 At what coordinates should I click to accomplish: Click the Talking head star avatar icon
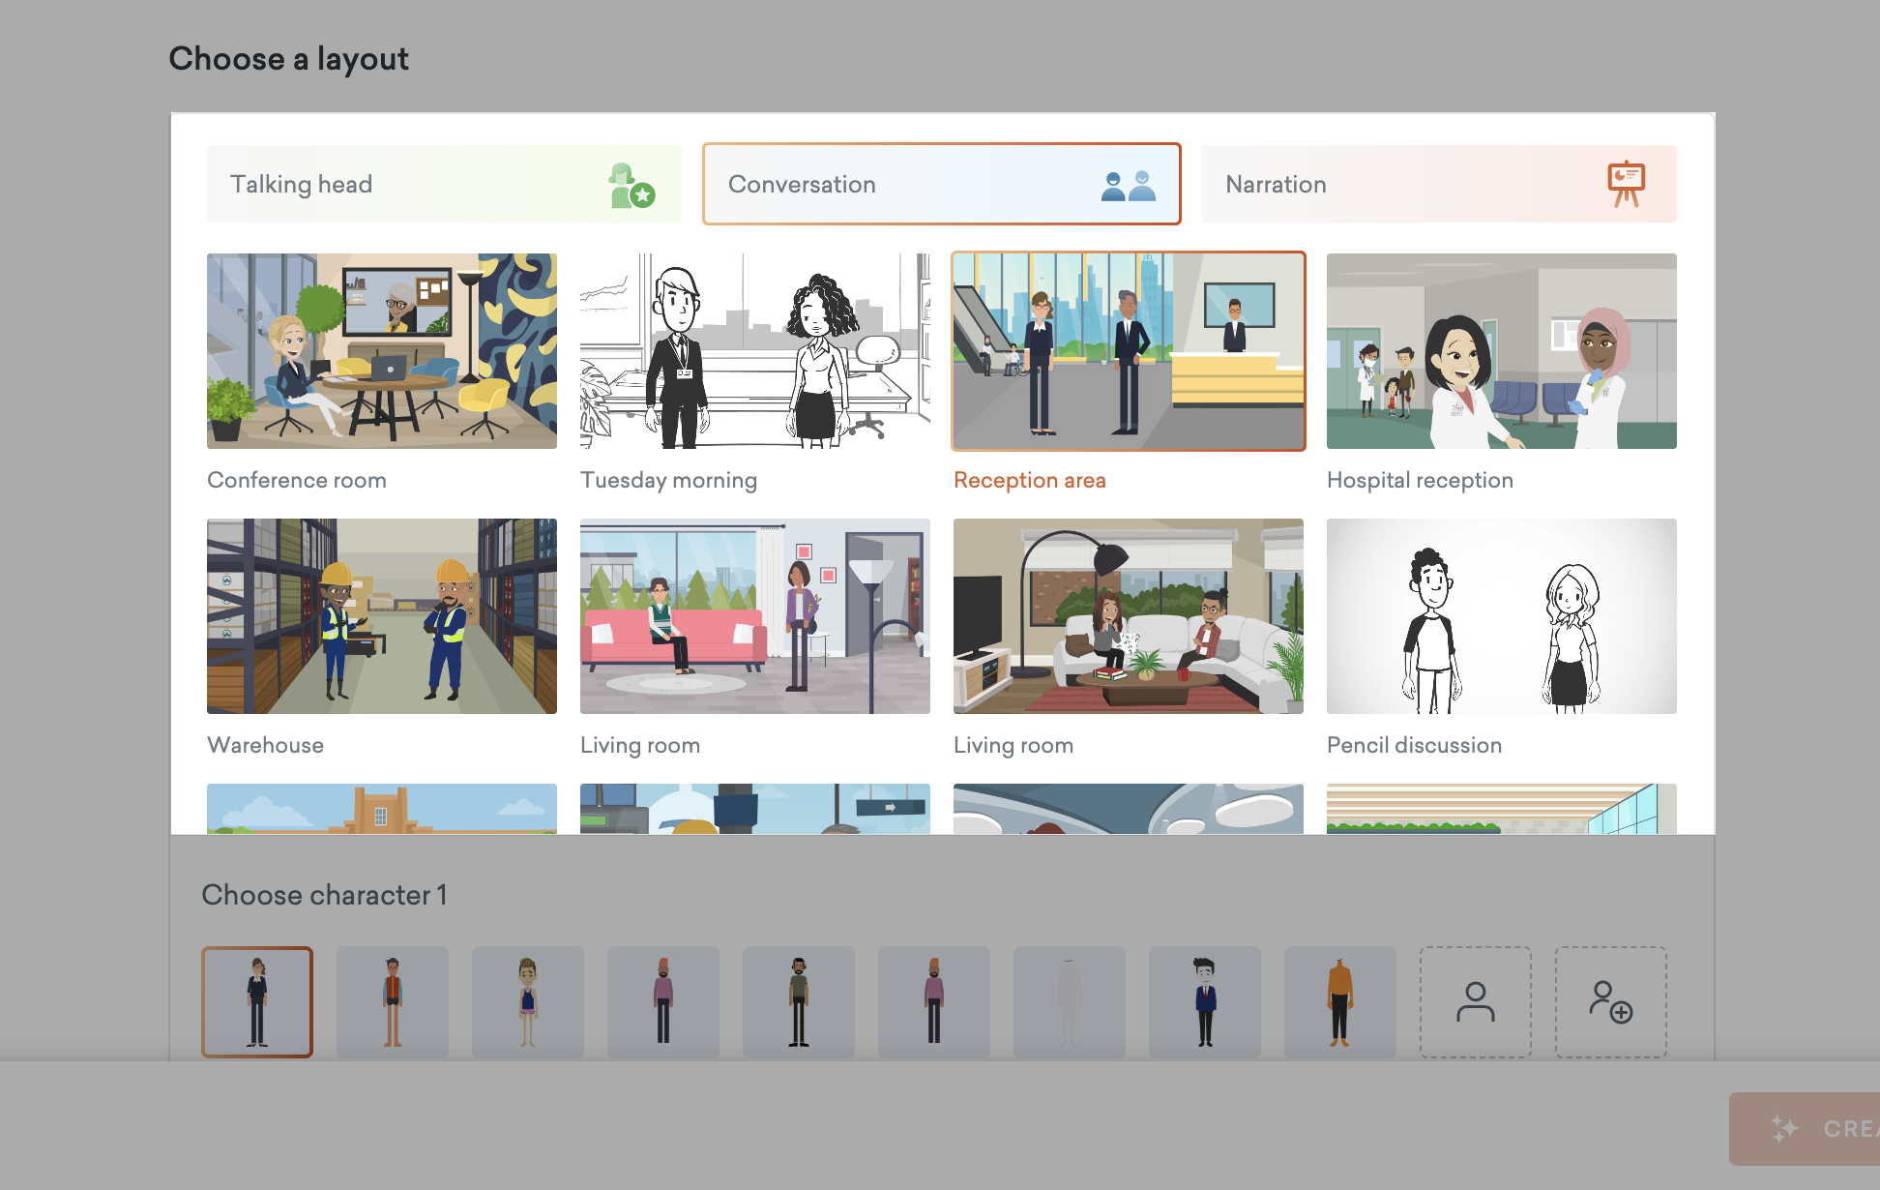(632, 186)
